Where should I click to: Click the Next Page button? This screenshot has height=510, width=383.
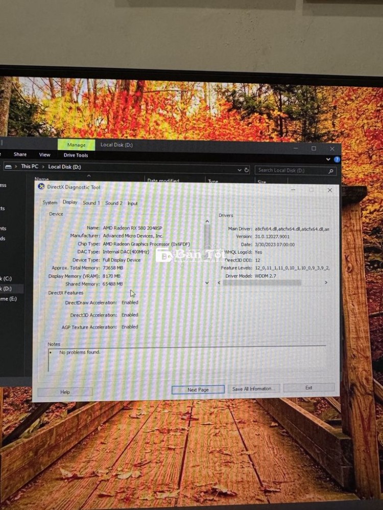(198, 390)
